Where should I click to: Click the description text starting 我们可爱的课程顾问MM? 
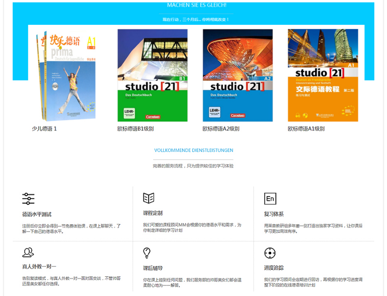pos(192,228)
